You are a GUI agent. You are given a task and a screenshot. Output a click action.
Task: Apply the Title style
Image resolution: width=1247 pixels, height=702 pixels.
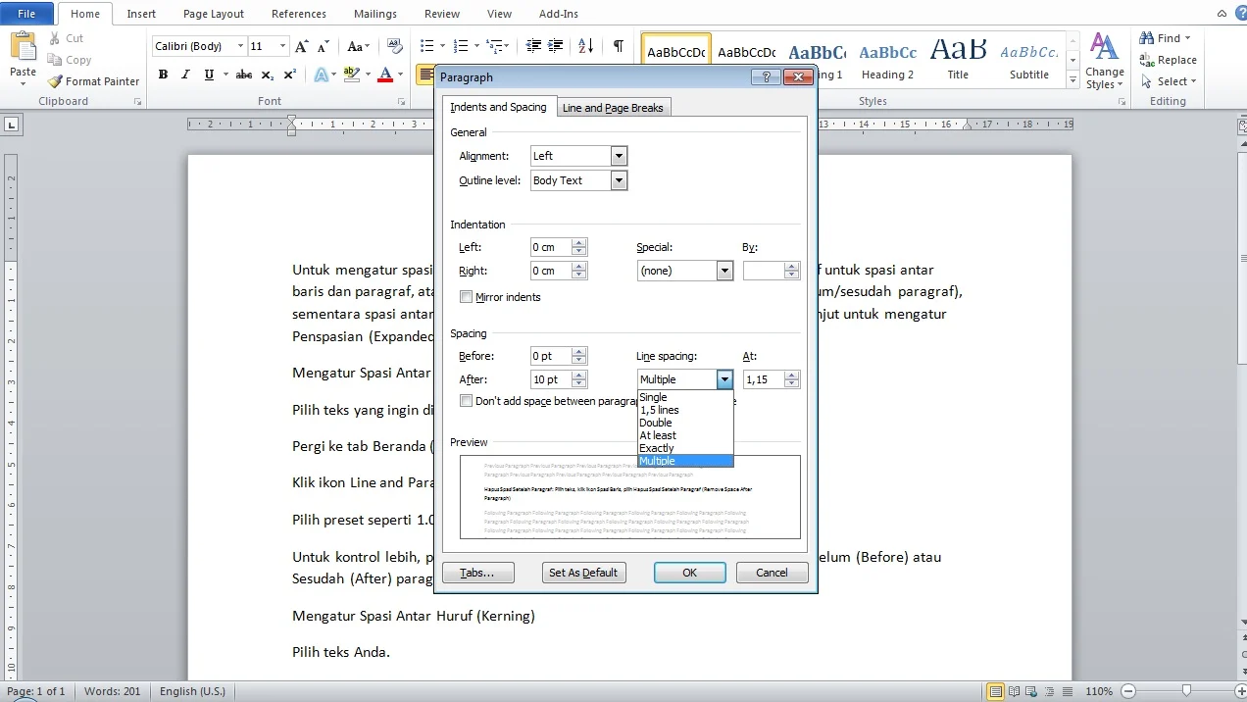click(958, 60)
